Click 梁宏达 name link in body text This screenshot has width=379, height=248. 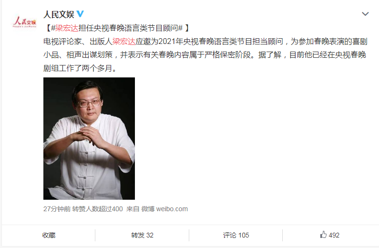coord(124,42)
